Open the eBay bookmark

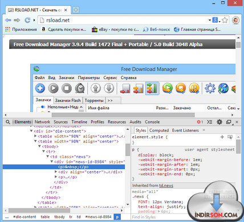(x=115, y=30)
